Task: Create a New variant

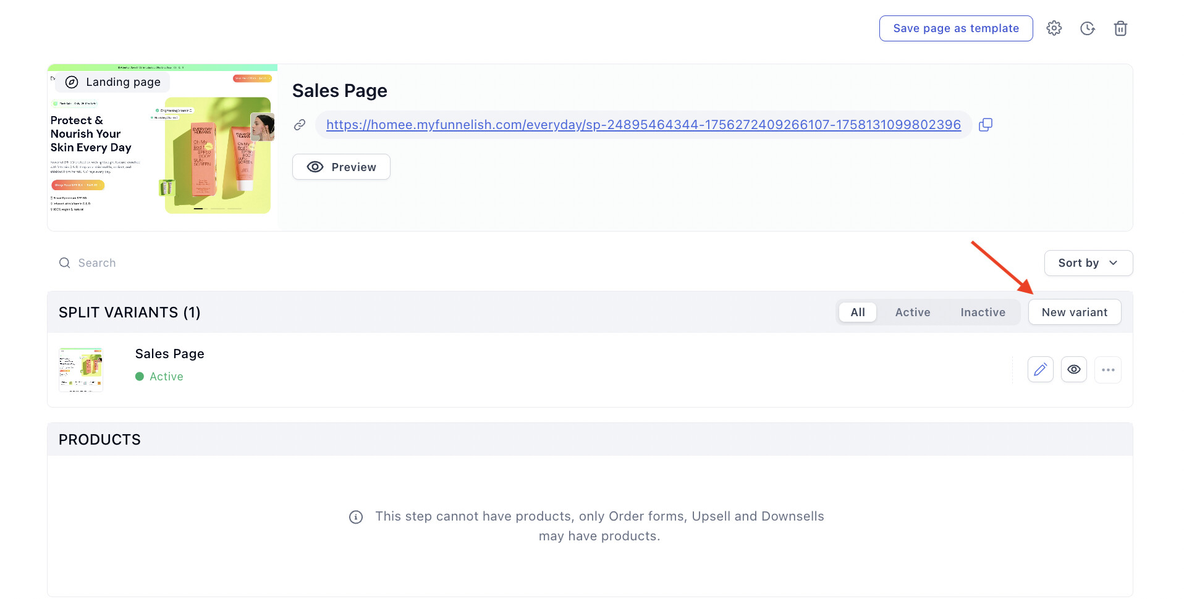Action: [1074, 312]
